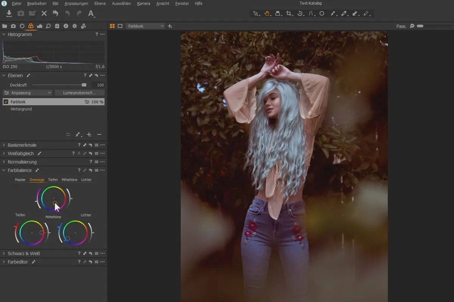Click the plus button beside Farblook dropdown in viewer bar

pyautogui.click(x=170, y=26)
